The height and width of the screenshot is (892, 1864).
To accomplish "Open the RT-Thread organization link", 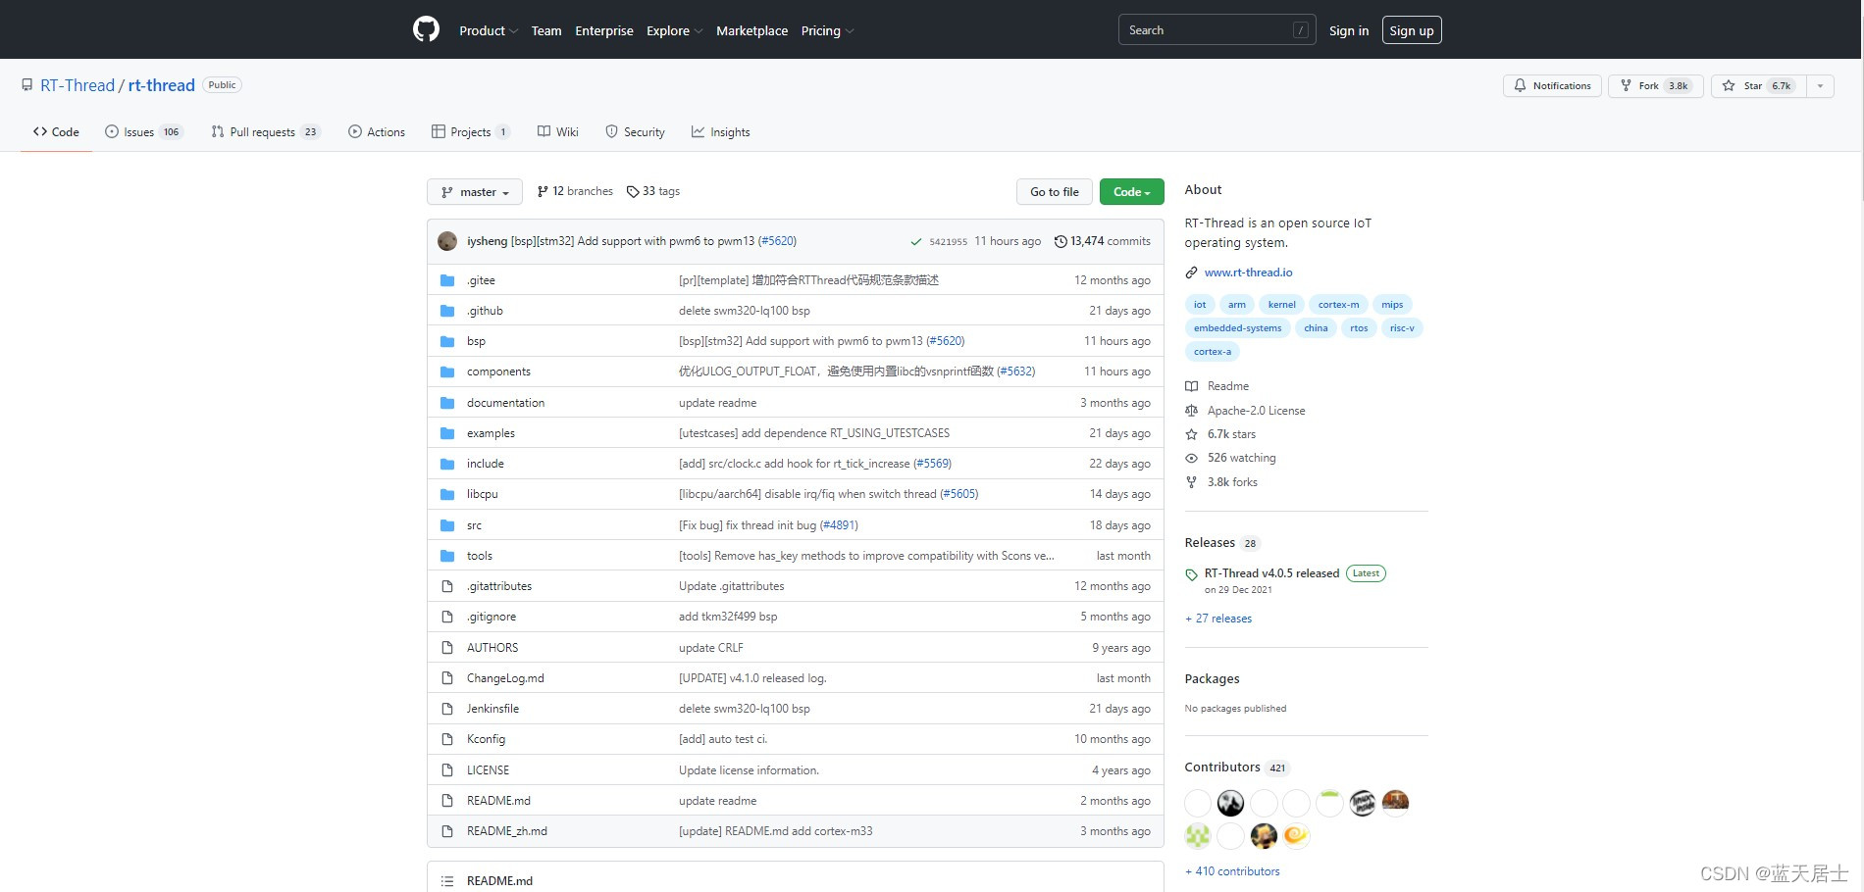I will [78, 85].
